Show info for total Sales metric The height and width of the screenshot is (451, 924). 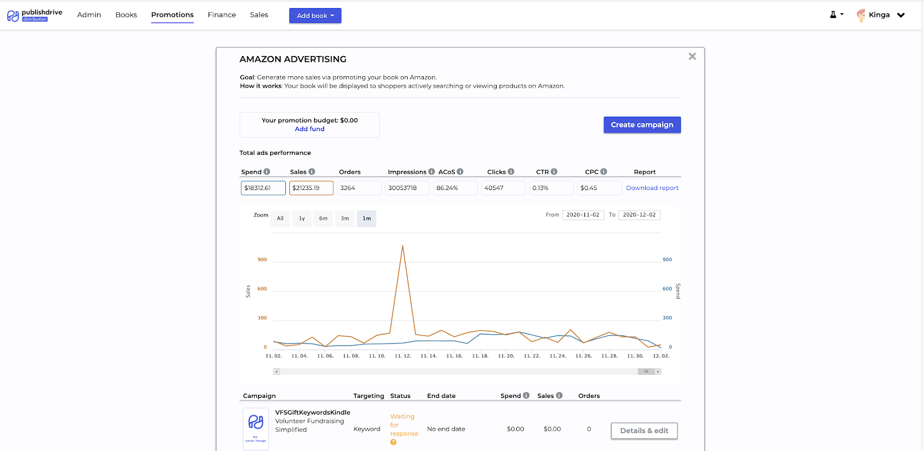(x=312, y=172)
